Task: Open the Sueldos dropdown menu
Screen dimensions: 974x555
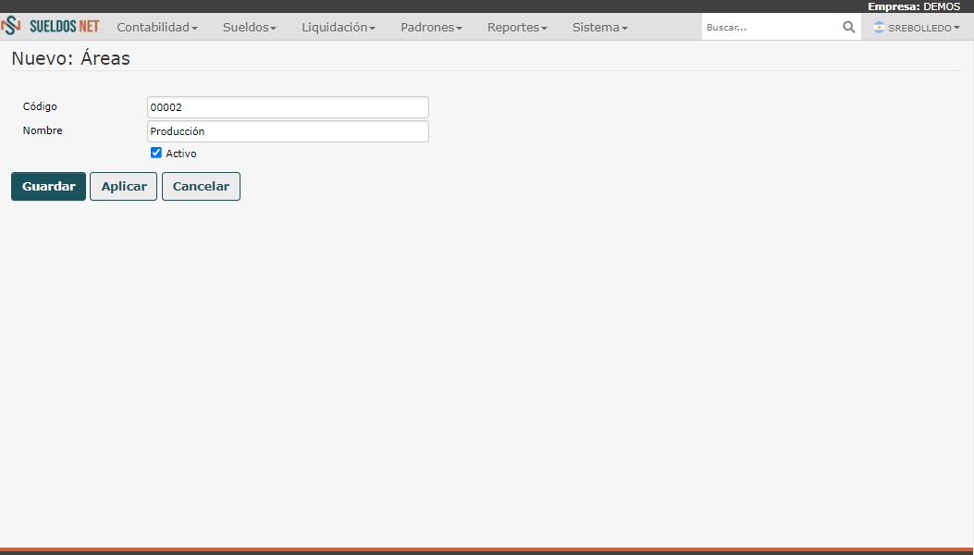Action: pyautogui.click(x=250, y=28)
